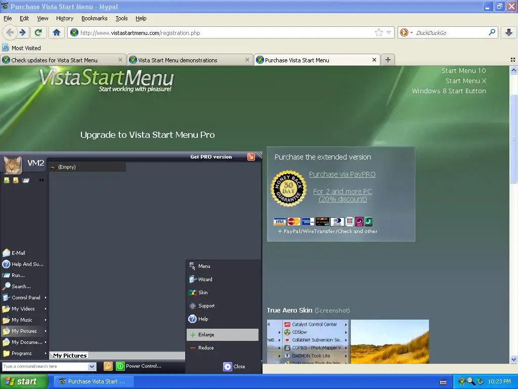Click the VISA card icon
518x389 pixels.
[x=279, y=221]
